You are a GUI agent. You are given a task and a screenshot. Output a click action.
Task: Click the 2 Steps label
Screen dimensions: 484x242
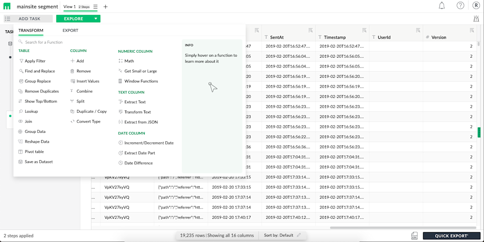84,7
